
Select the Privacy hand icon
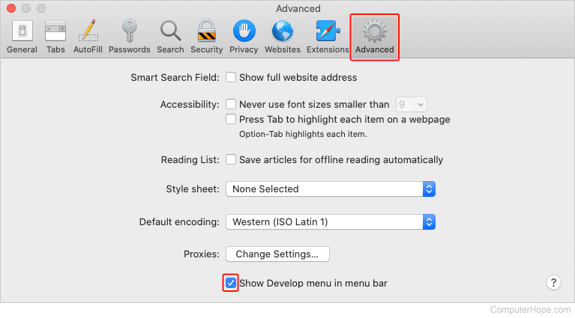coord(244,36)
